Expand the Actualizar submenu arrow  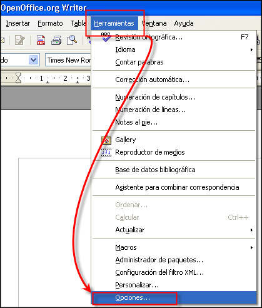[x=251, y=230]
